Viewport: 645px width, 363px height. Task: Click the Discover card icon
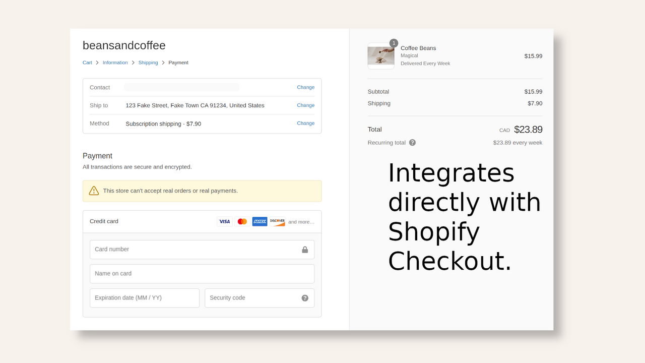pos(278,221)
